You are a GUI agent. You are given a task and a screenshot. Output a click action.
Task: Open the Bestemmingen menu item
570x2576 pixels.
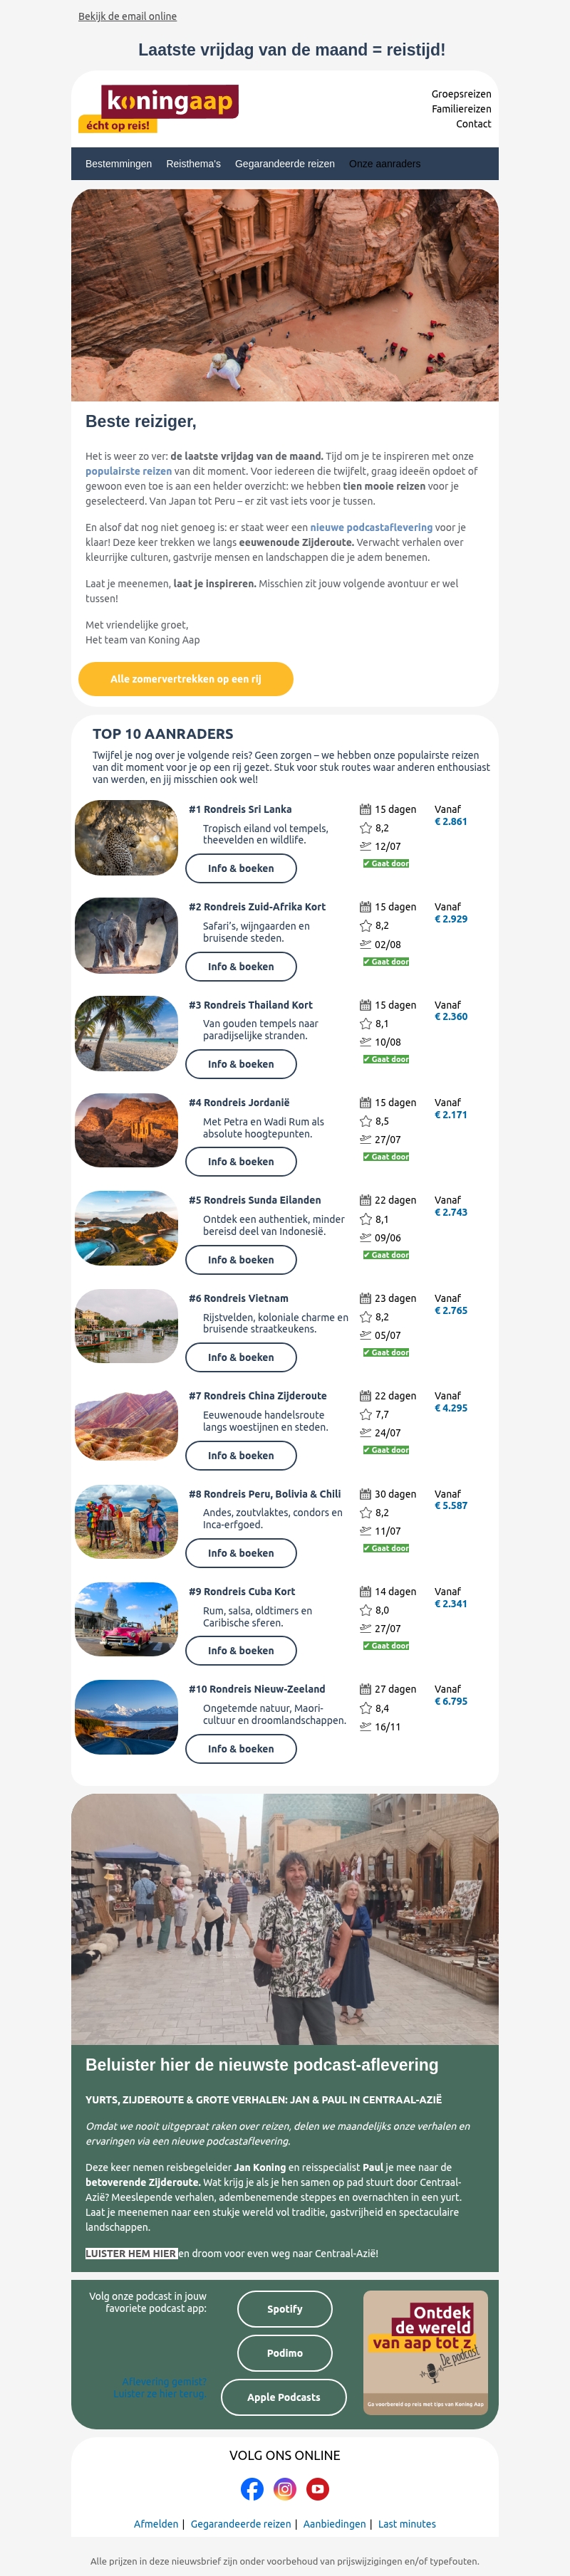pos(118,164)
